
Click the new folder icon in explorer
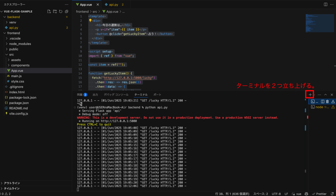point(55,11)
